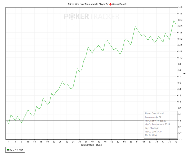Click Tournaments: 79 in stats box

pos(153,117)
